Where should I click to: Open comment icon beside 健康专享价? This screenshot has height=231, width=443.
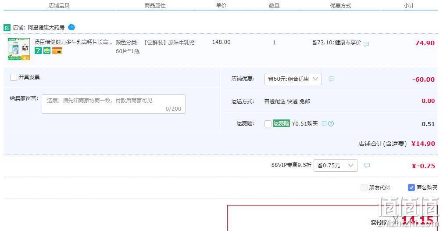[366, 44]
